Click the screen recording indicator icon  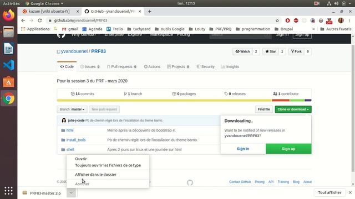coord(317,3)
